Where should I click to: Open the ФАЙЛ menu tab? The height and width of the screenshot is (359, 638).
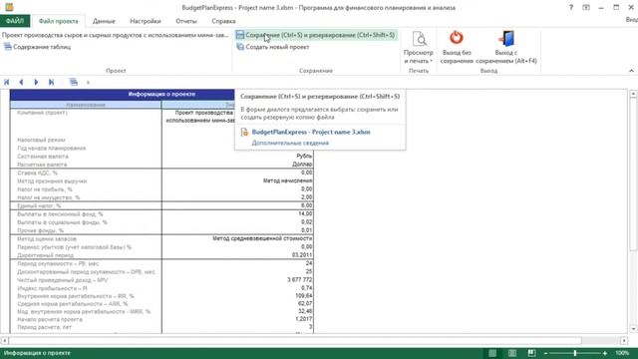point(15,21)
